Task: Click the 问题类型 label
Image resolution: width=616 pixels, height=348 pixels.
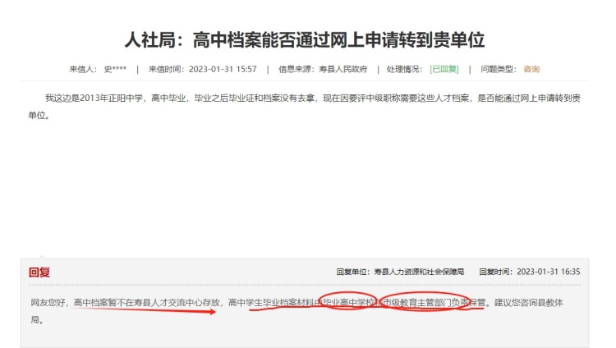Action: 499,69
